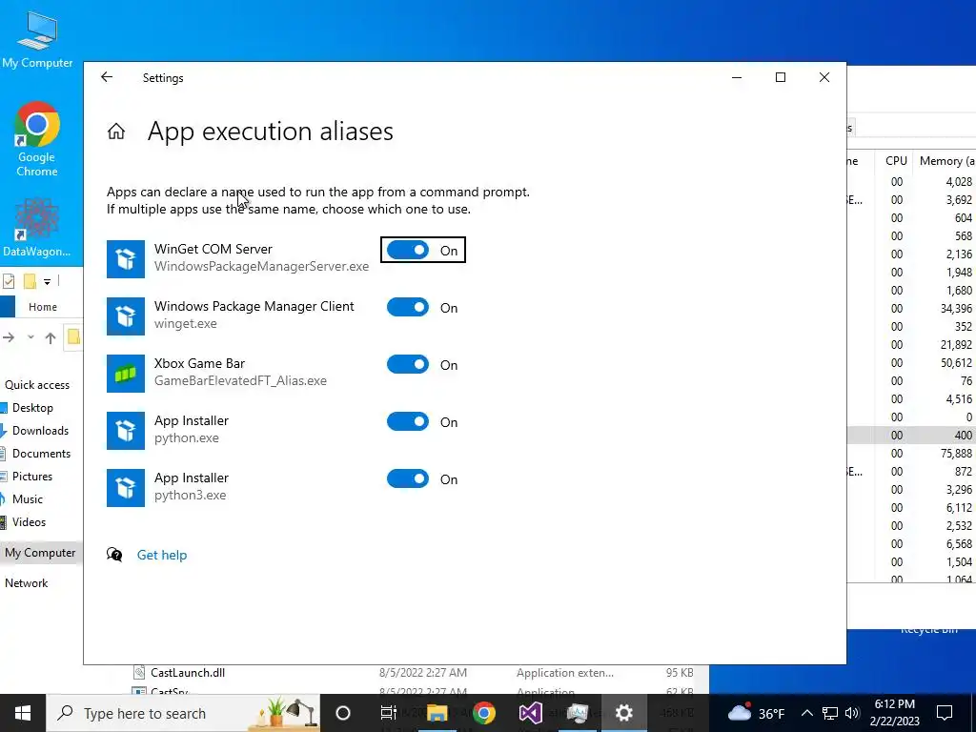This screenshot has width=976, height=732.
Task: Click the Get help chat icon
Action: tap(114, 555)
